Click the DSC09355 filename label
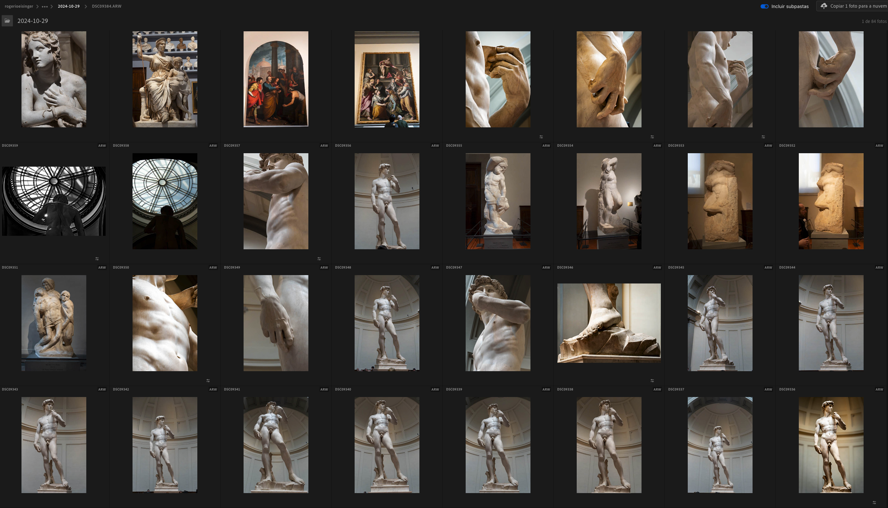Image resolution: width=888 pixels, height=508 pixels. tap(454, 146)
